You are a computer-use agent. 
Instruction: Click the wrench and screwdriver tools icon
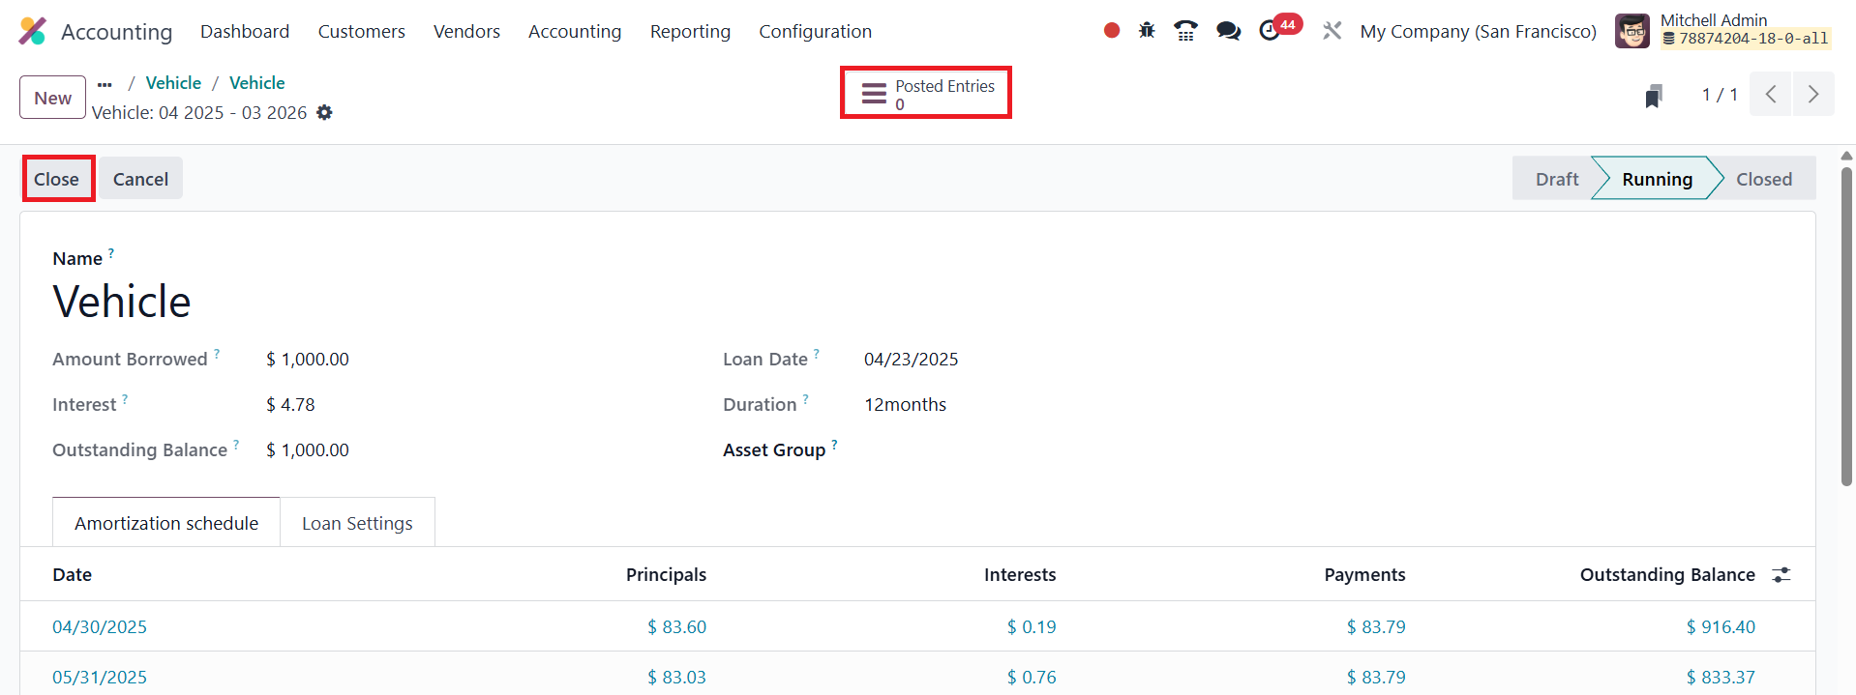tap(1332, 31)
